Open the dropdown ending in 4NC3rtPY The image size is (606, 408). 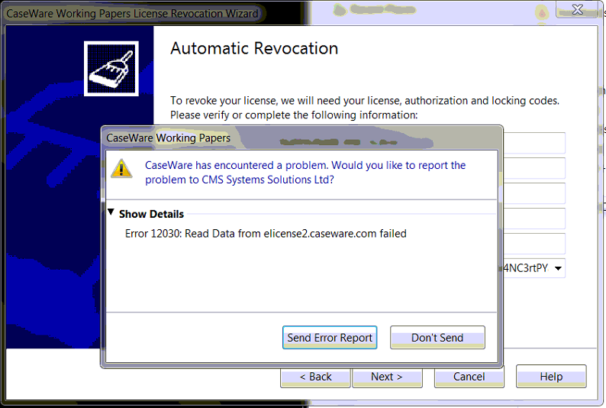558,268
